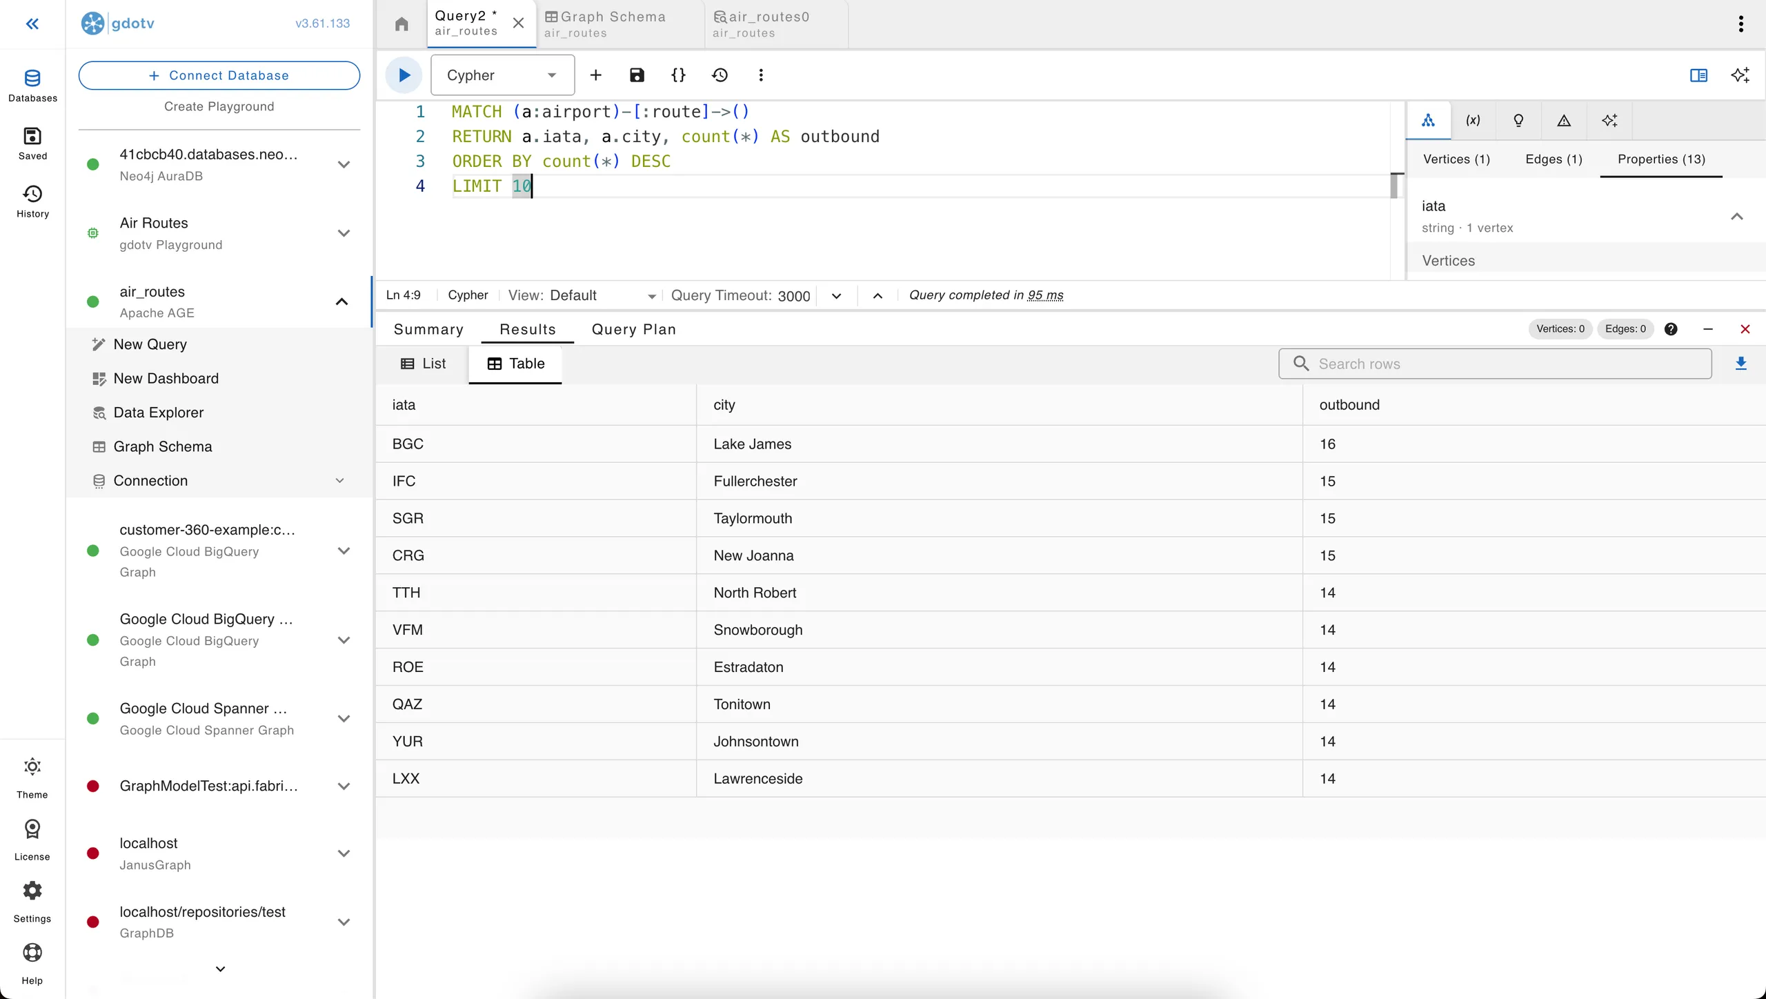Collapse the iata property section
Viewport: 1766px width, 999px height.
pos(1736,217)
